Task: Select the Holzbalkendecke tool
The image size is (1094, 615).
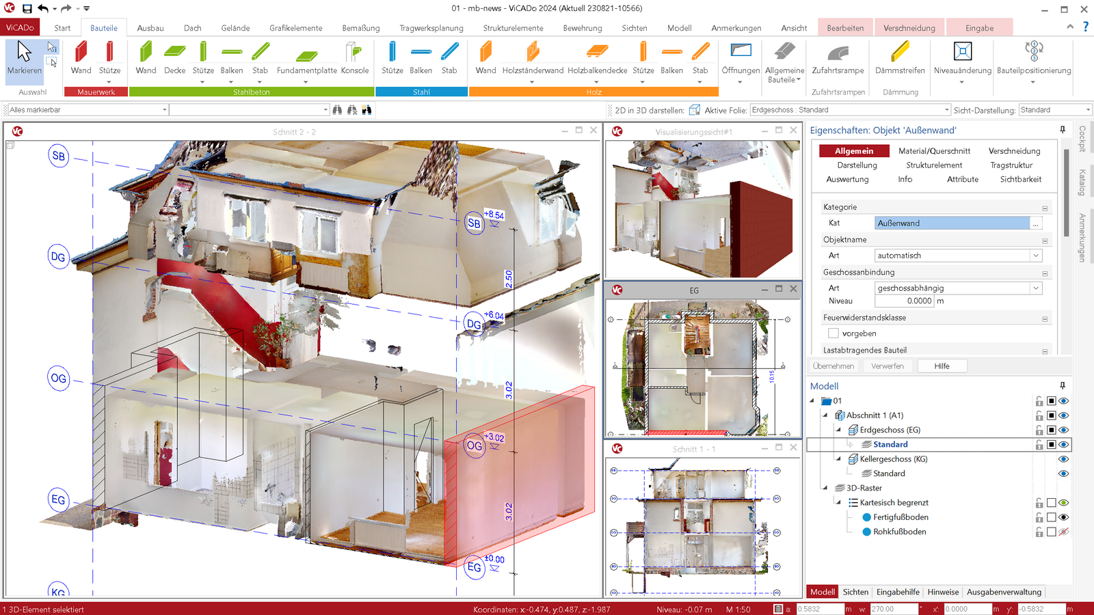Action: pos(597,58)
